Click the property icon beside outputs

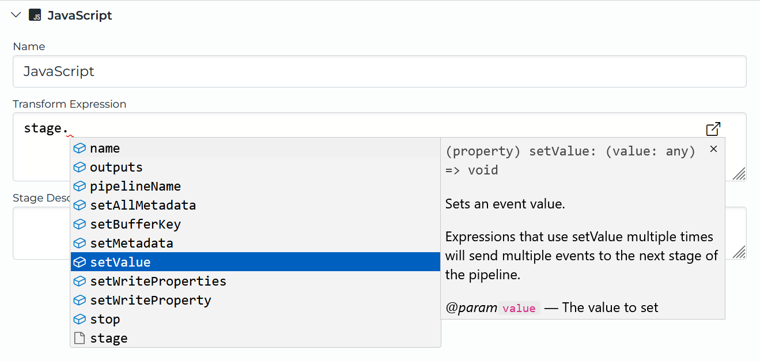click(80, 167)
